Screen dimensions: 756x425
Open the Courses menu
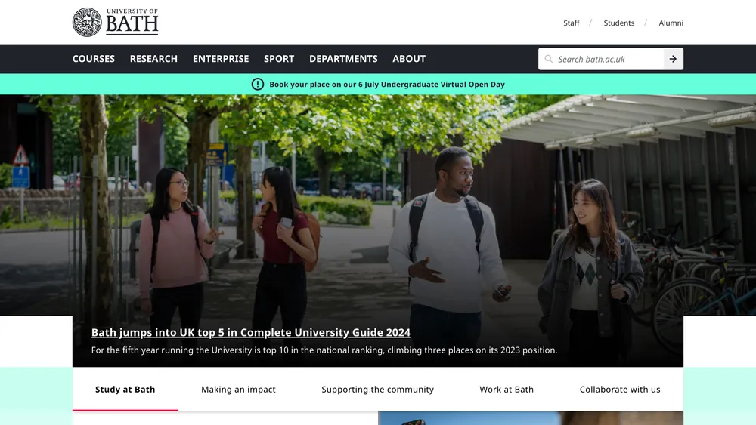tap(94, 59)
